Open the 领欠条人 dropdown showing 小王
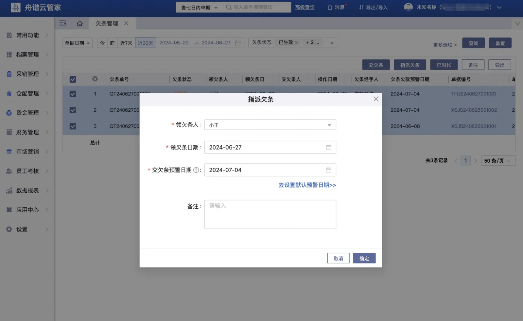The width and height of the screenshot is (523, 321). 270,125
